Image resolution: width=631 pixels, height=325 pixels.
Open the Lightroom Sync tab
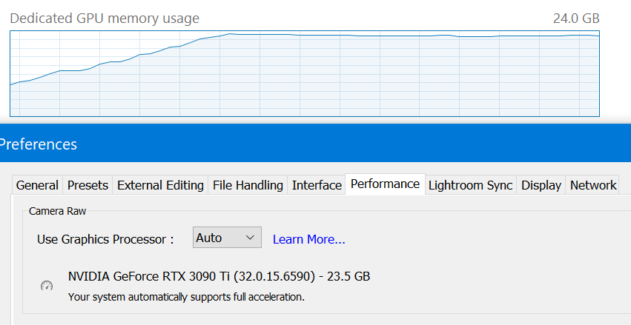pyautogui.click(x=470, y=185)
